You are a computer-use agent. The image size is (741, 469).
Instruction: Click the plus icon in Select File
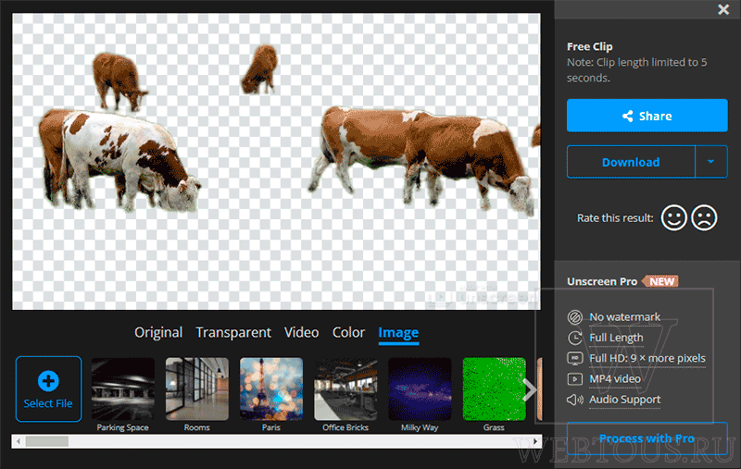pos(48,381)
